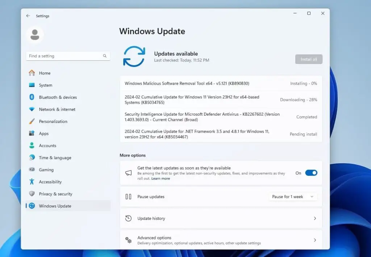Screen dimensions: 371x257
Task: Toggle off getting latest updates immediately
Action: pyautogui.click(x=311, y=173)
